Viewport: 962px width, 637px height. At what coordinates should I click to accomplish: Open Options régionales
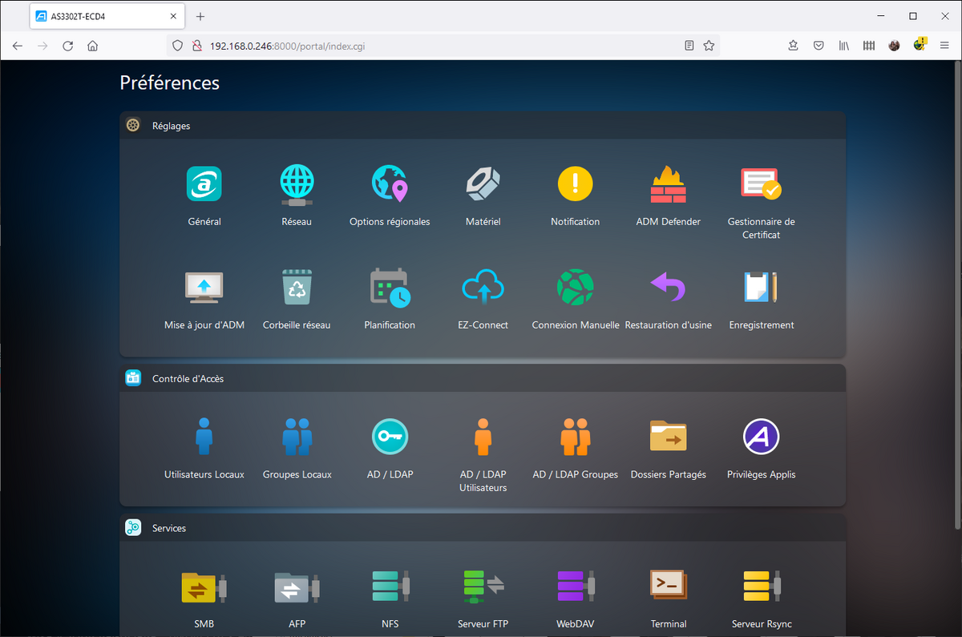(x=390, y=184)
